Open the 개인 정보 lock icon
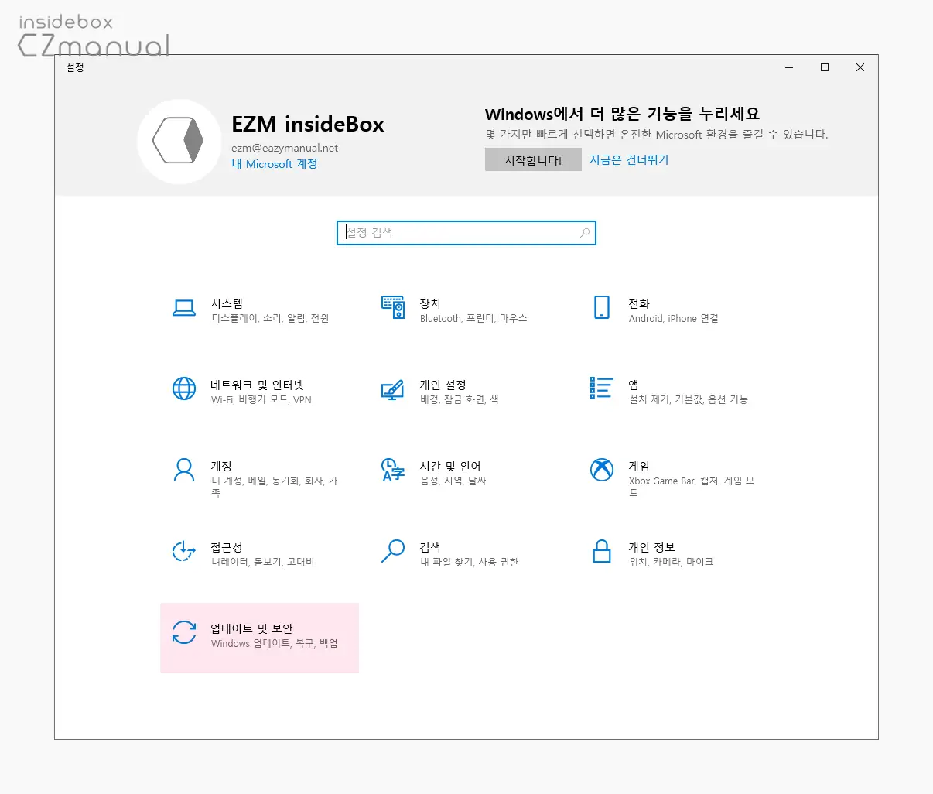The height and width of the screenshot is (794, 933). pyautogui.click(x=602, y=551)
